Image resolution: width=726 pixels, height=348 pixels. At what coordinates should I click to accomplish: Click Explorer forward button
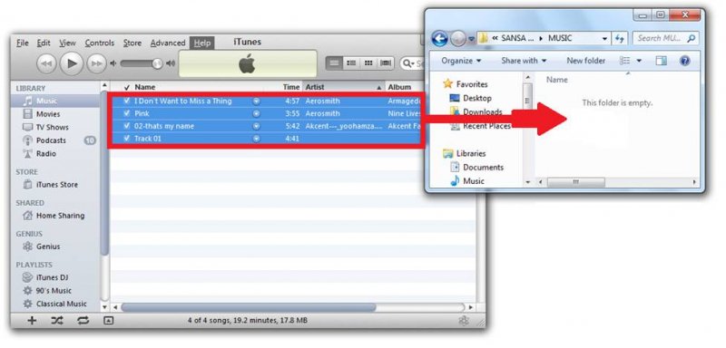(457, 39)
